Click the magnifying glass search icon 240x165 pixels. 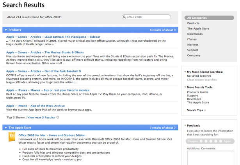click(x=124, y=17)
